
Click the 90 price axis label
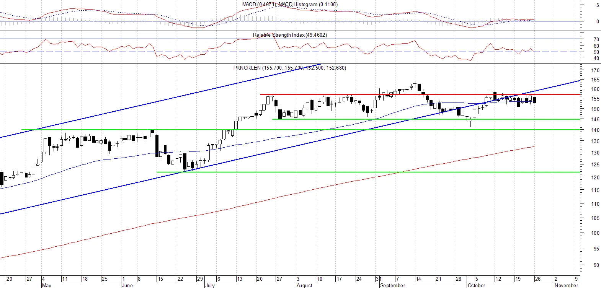(596, 265)
